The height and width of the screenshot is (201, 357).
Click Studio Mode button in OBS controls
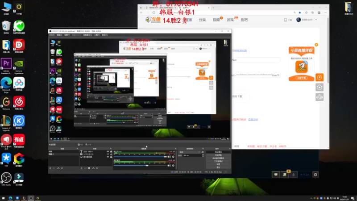[x=218, y=161]
